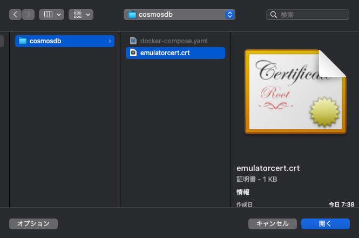
Task: Click the magnifying glass search icon
Action: click(273, 15)
